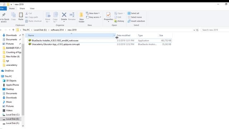The image size is (229, 129).
Task: Select OneDrive in navigation pane
Action: 9,71
